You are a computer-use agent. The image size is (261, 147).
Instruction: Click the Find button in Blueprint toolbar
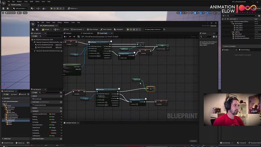[66, 29]
